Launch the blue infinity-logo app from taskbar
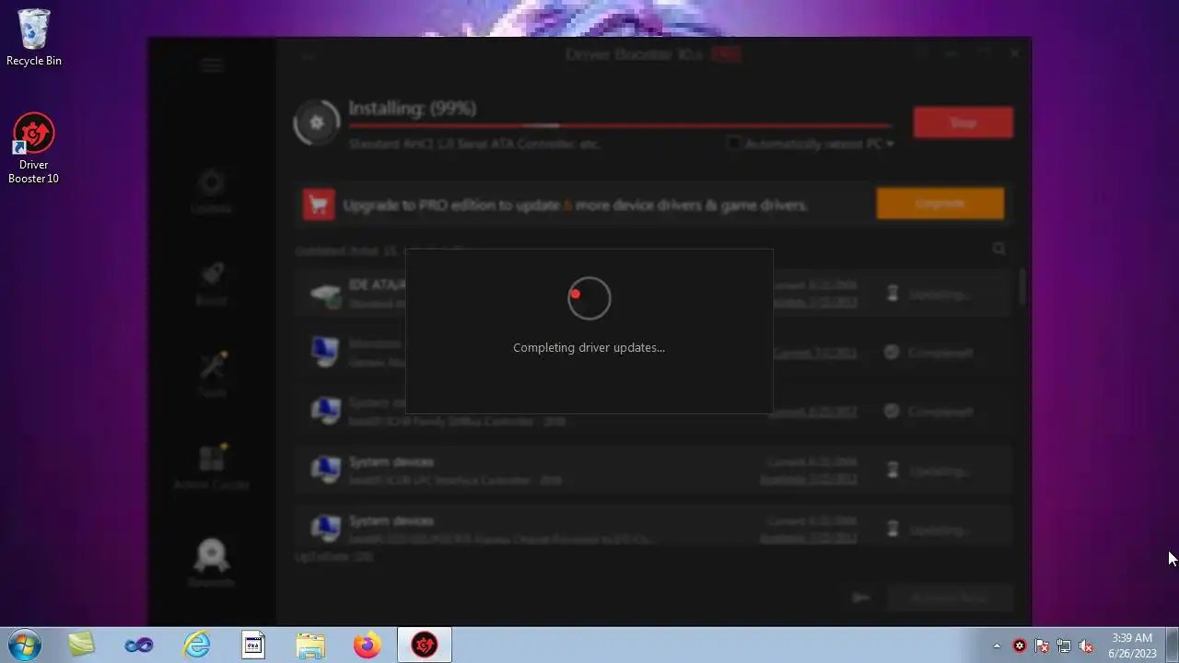 pos(139,646)
